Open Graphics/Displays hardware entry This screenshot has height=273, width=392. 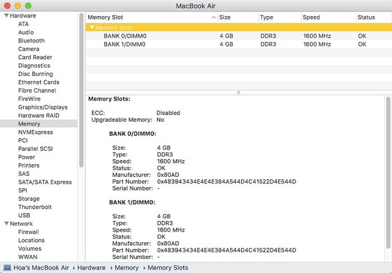pyautogui.click(x=43, y=107)
